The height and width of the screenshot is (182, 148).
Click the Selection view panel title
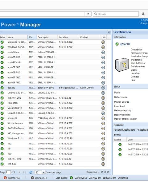pos(122,32)
